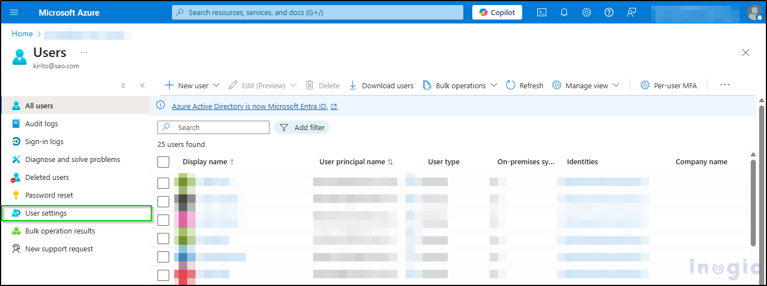Click the On-premises sync column header
Viewport: 767px width, 286px height.
[526, 162]
